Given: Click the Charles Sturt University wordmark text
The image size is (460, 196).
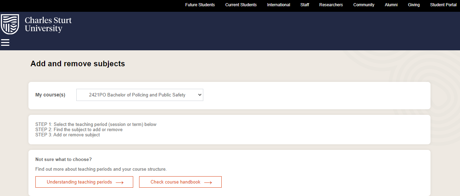Looking at the screenshot, I should click(x=48, y=24).
